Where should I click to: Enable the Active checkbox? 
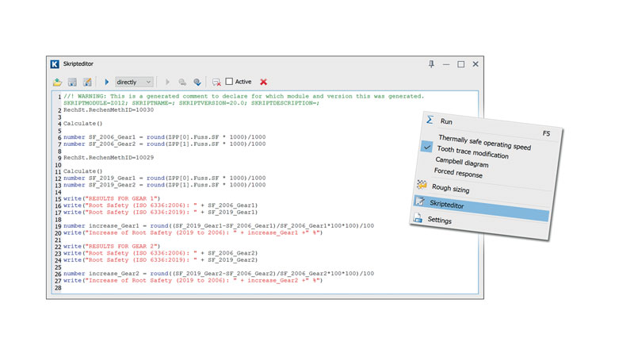click(229, 82)
